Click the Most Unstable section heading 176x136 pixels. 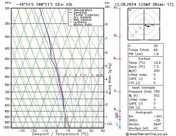click(144, 88)
